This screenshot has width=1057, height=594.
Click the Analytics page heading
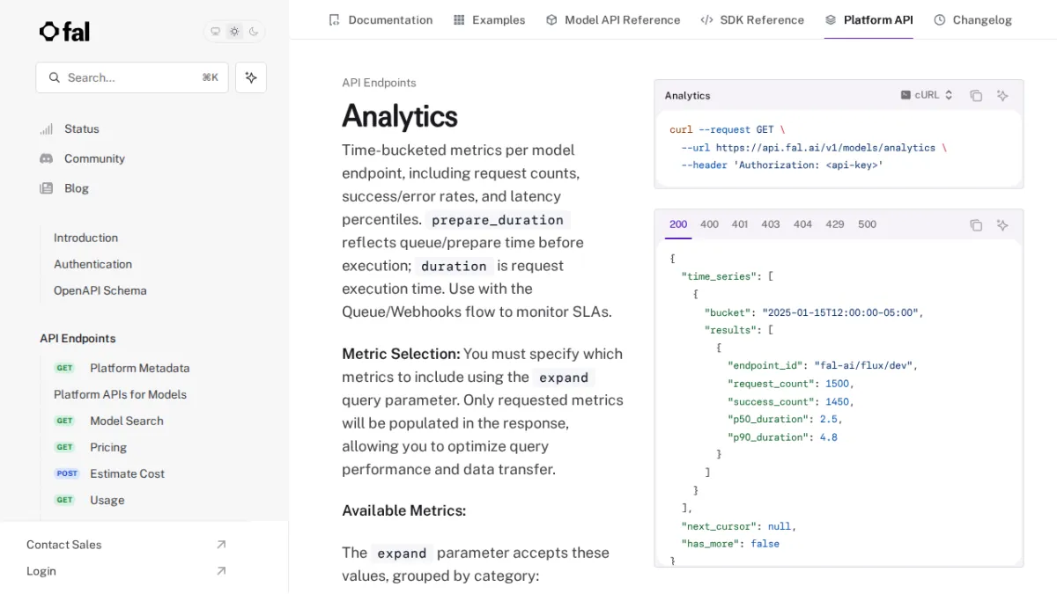[x=400, y=116]
